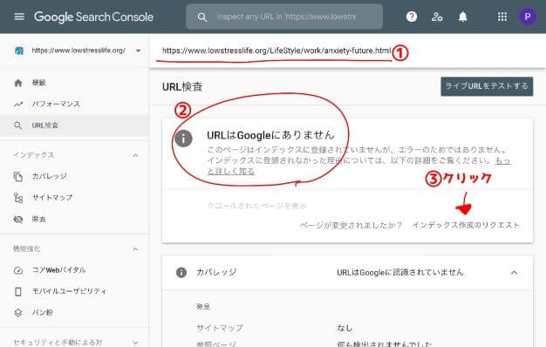Click the 発見 subsection label

coord(203,307)
